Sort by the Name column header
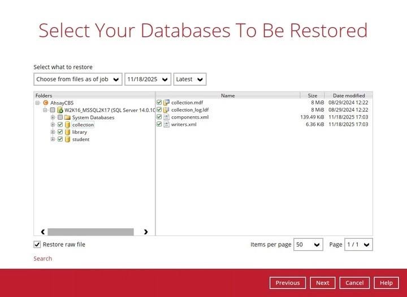 228,95
